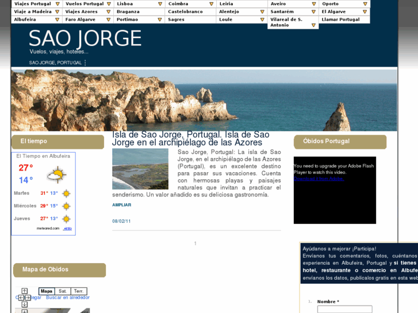Viewport: 418px width, 313px height.
Task: Click the Download it from Adobe link
Action: coord(319,179)
